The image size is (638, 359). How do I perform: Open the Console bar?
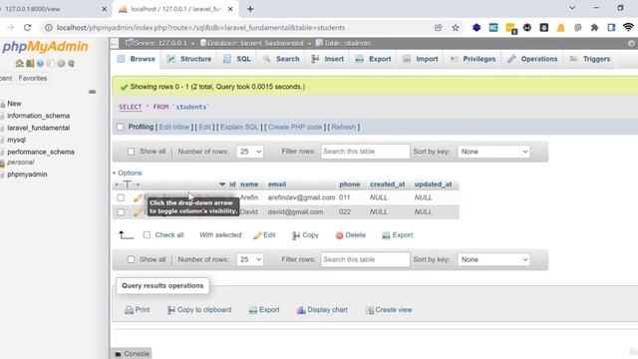[x=132, y=354]
